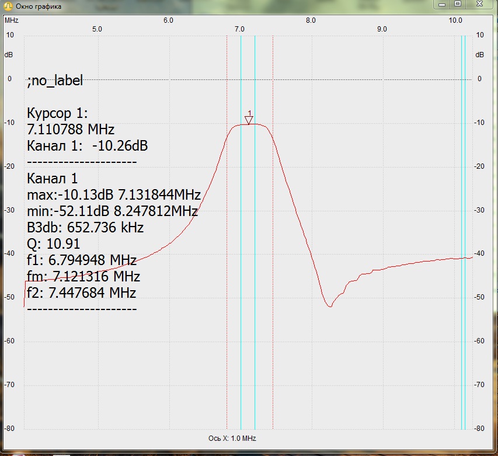The image size is (498, 456).
Task: Click the 8.0 frequency axis label
Action: point(311,20)
